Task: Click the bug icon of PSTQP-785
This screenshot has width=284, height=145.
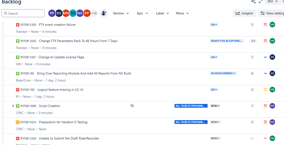Action: pos(18,89)
